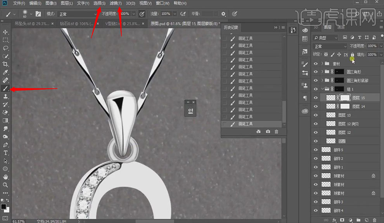The width and height of the screenshot is (384, 223).
Task: Choose the Horizontal Type tool
Action: coord(5,153)
